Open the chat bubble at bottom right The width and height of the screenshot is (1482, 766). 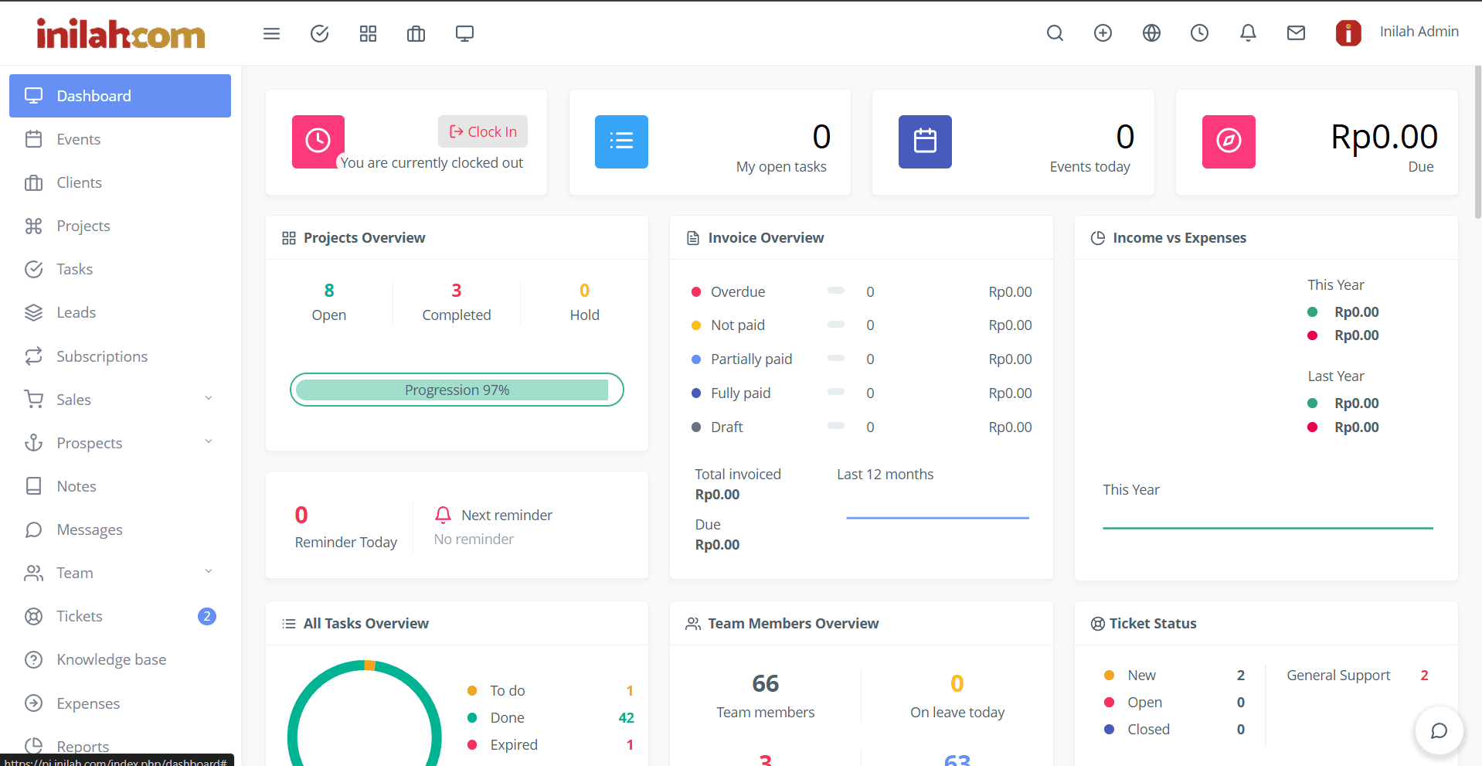point(1438,730)
